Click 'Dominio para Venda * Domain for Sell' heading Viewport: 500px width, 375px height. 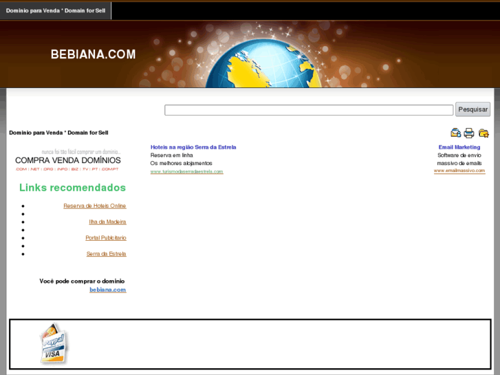[58, 133]
